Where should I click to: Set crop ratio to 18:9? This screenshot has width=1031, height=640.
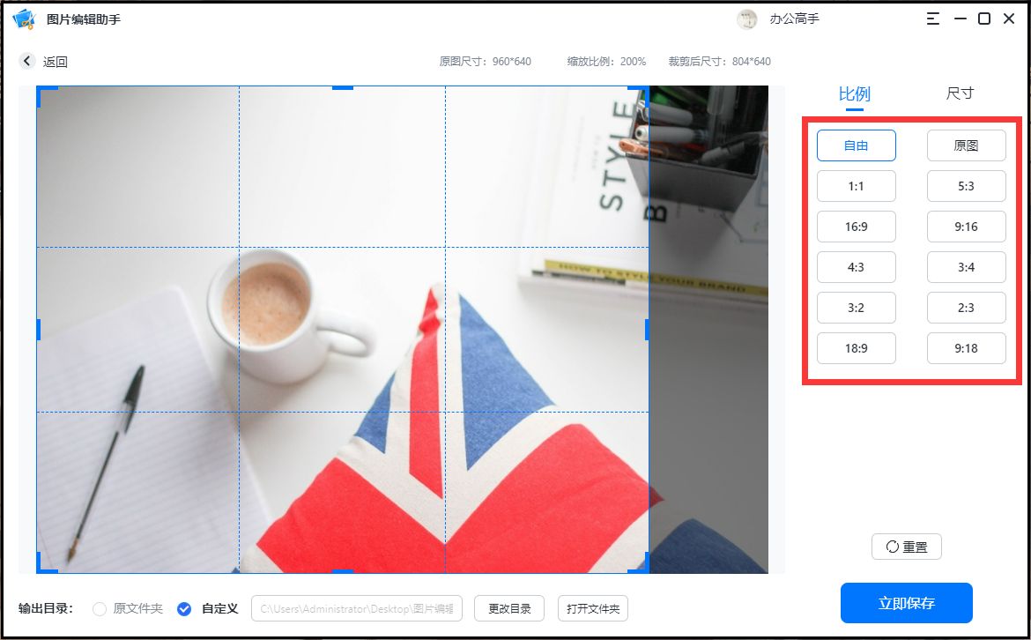(856, 347)
